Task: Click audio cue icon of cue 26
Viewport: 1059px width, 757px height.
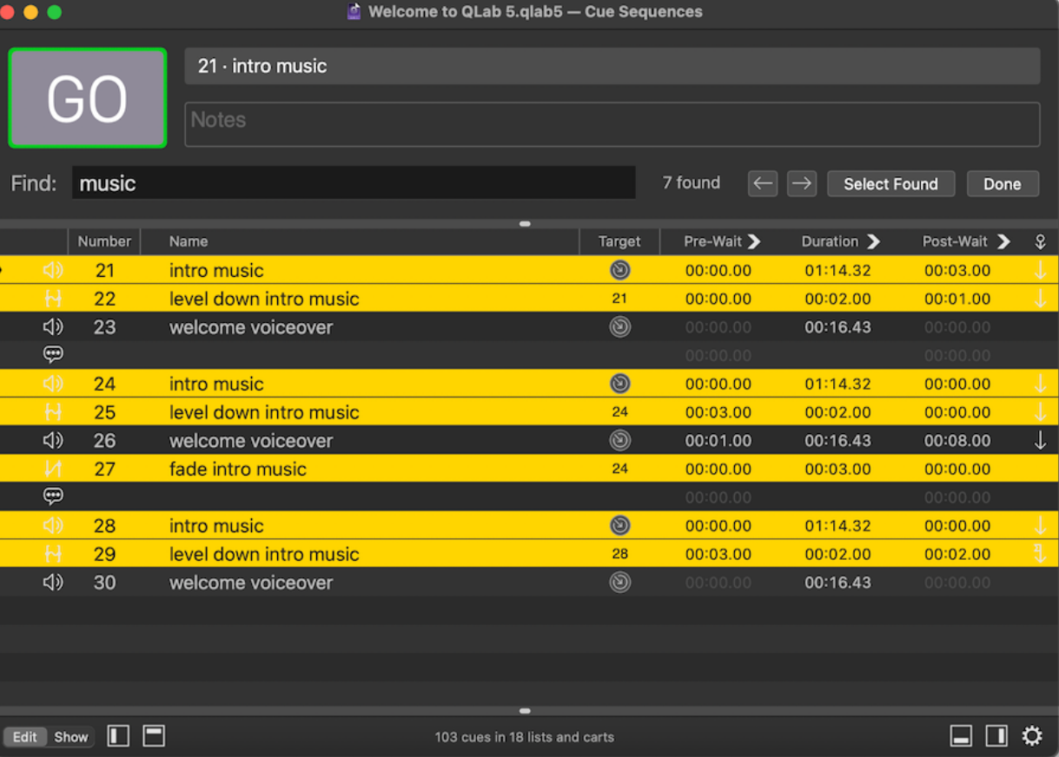Action: click(53, 440)
